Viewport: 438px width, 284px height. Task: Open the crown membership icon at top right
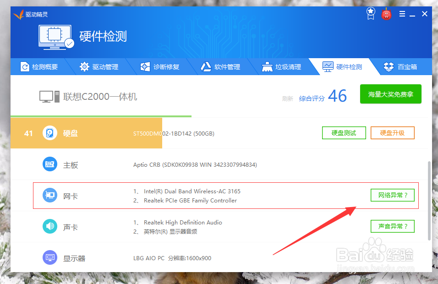(370, 14)
